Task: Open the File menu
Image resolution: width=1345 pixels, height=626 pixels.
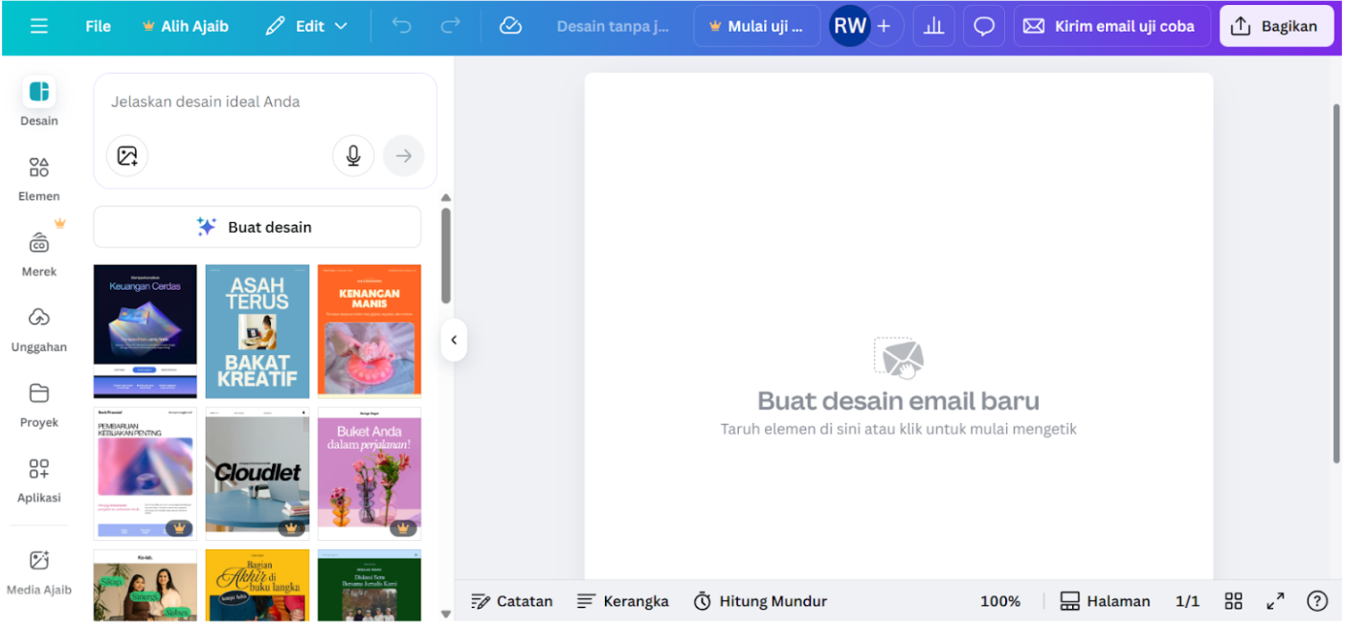Action: (x=98, y=26)
